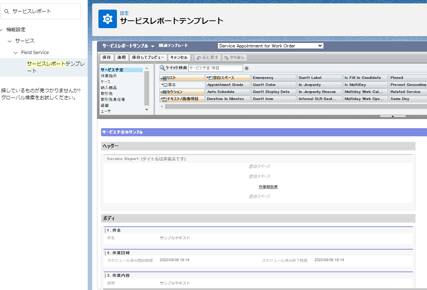Open the サービスレポートサンプル dropdown arrow
Screen dimensions: 427x290
[152, 46]
